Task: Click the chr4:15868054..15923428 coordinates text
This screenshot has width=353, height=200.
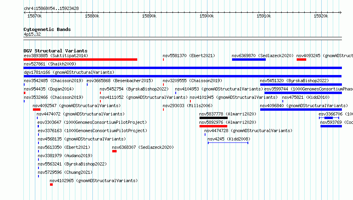Action: pyautogui.click(x=51, y=9)
